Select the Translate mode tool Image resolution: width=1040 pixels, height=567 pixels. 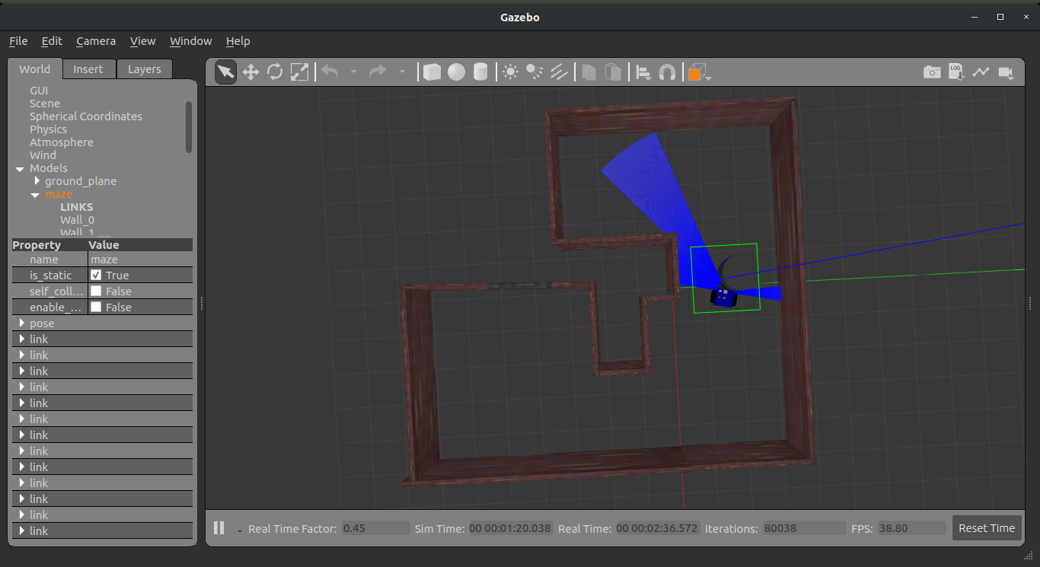[250, 72]
